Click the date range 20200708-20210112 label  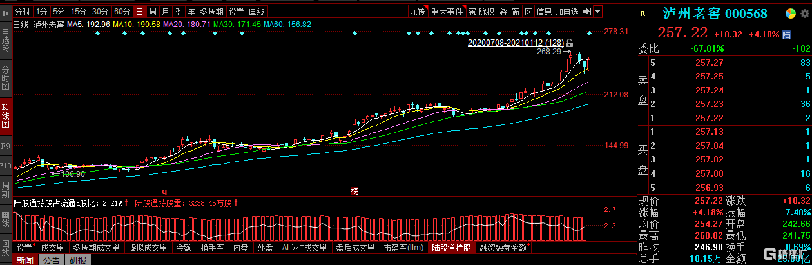515,43
